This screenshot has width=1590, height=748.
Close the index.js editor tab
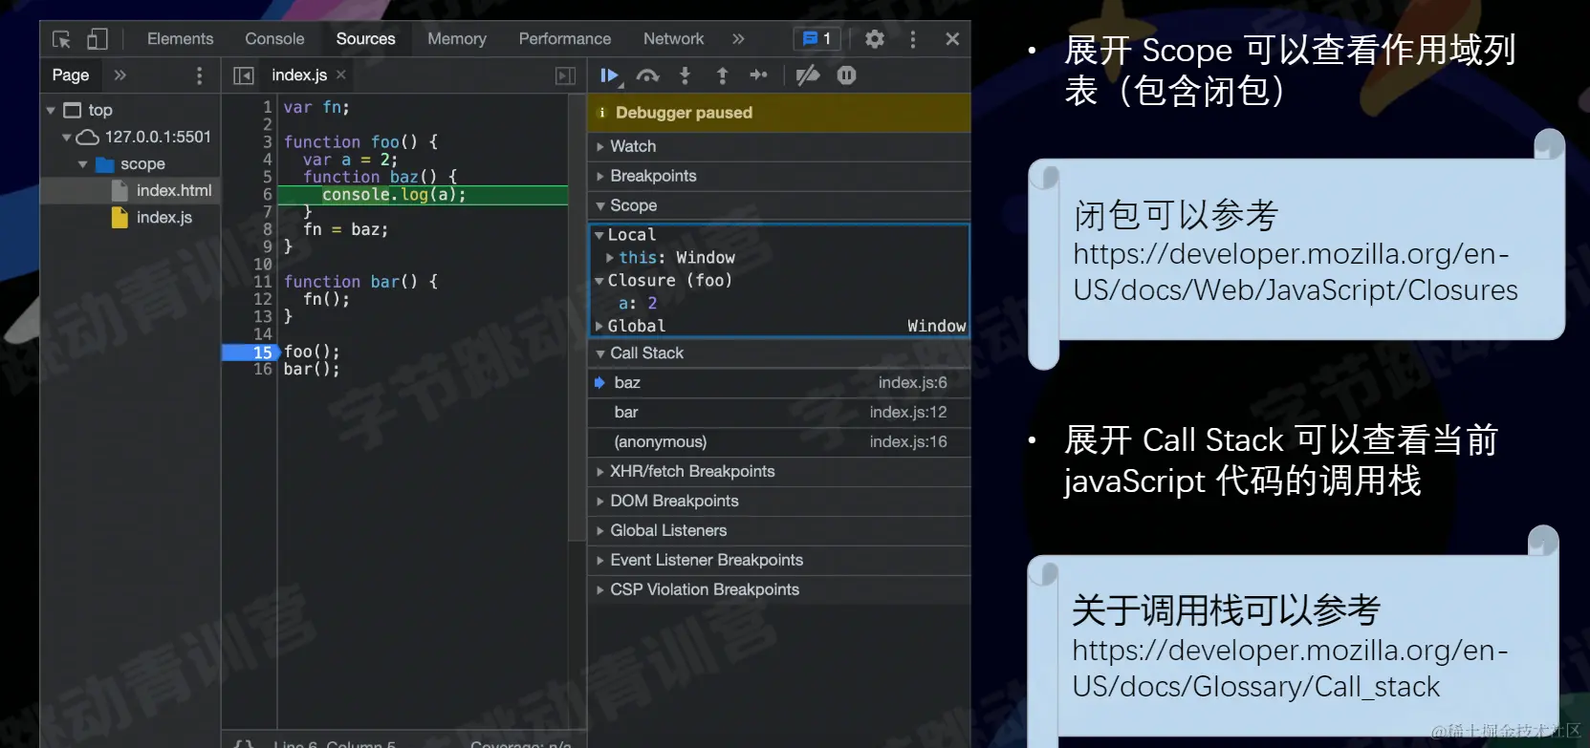[341, 75]
